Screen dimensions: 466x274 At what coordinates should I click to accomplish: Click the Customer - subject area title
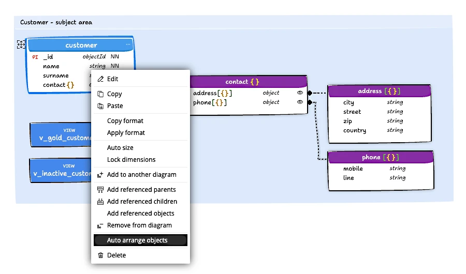(x=56, y=22)
